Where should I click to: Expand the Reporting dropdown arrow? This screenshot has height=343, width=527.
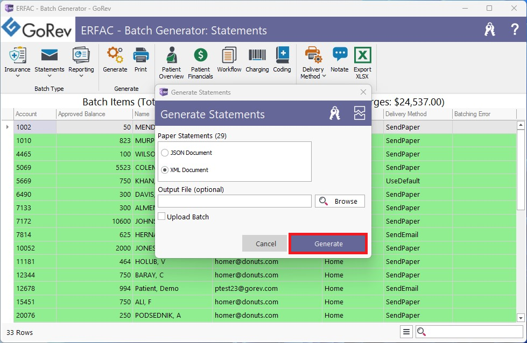pyautogui.click(x=81, y=76)
